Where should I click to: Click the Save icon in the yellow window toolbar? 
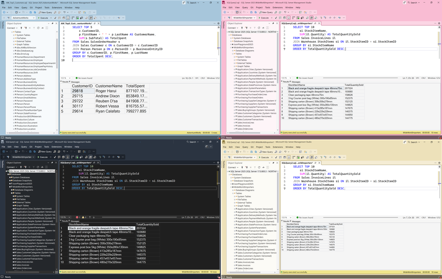[252, 152]
